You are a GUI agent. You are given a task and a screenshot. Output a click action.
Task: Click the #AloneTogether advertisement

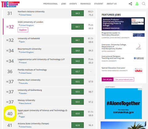[x=123, y=104]
